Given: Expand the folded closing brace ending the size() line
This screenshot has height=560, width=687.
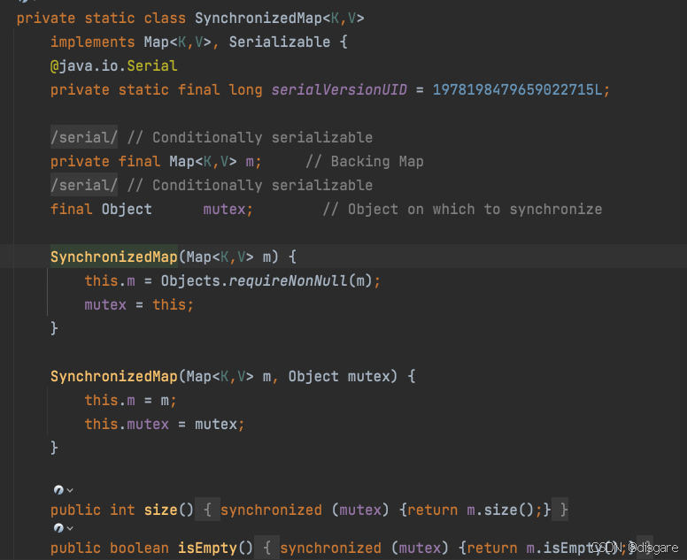Looking at the screenshot, I should point(564,510).
